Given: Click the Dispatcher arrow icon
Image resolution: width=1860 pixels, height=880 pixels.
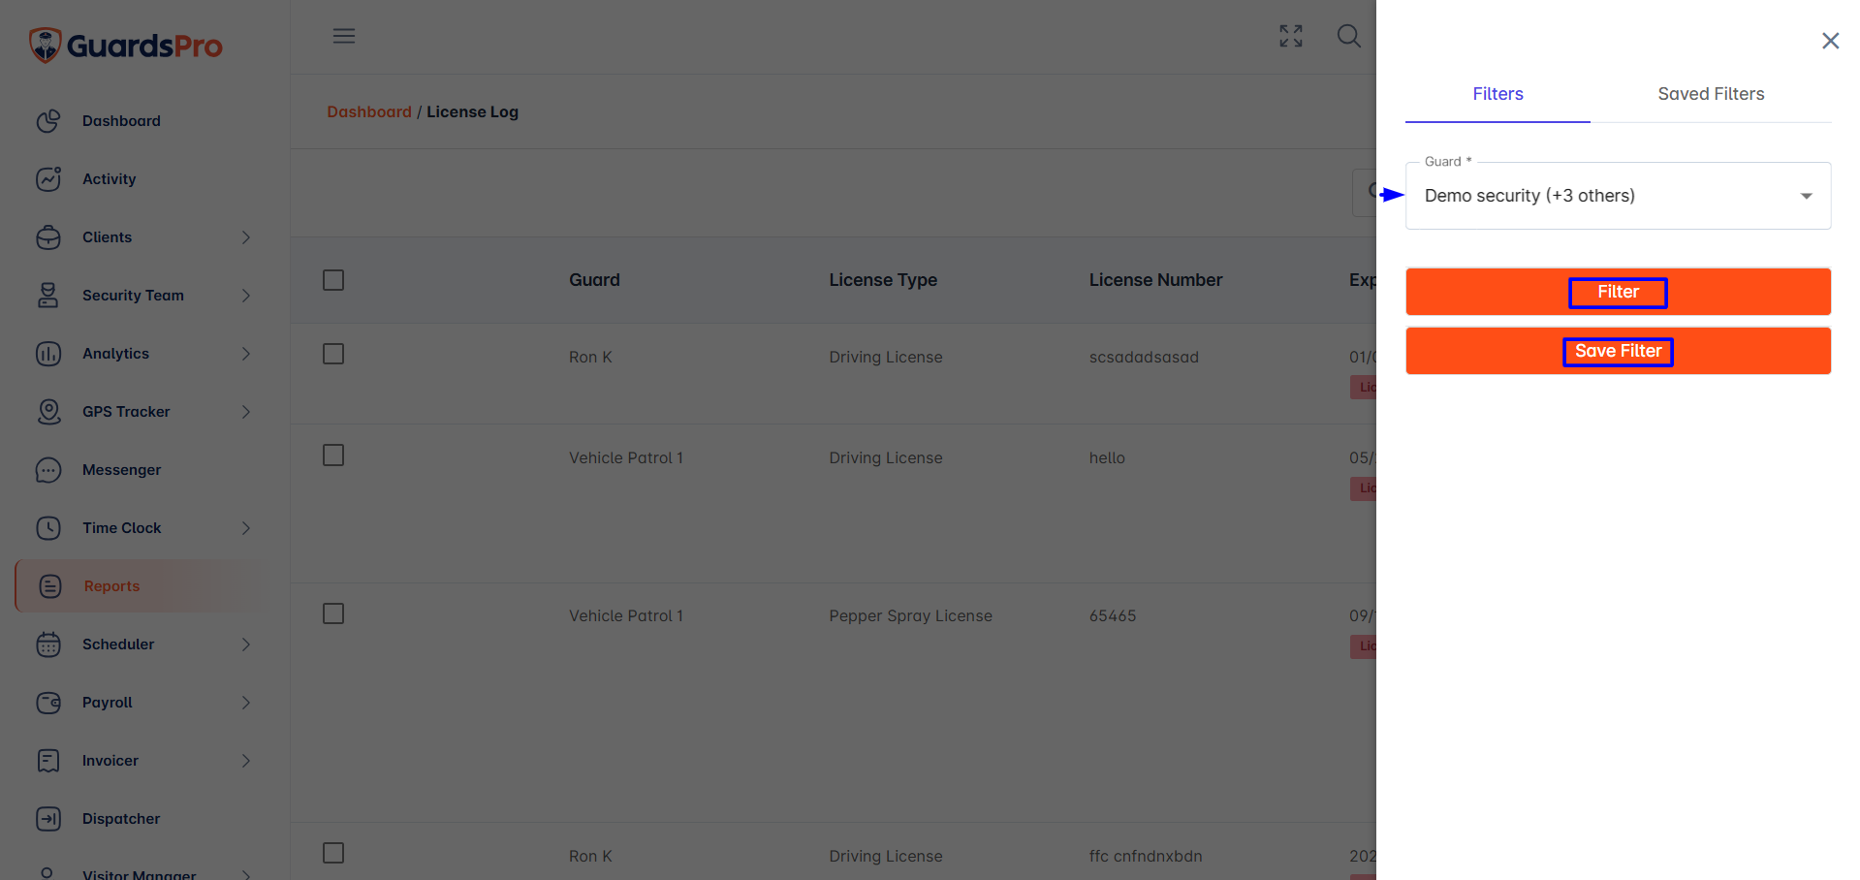Looking at the screenshot, I should 48,819.
